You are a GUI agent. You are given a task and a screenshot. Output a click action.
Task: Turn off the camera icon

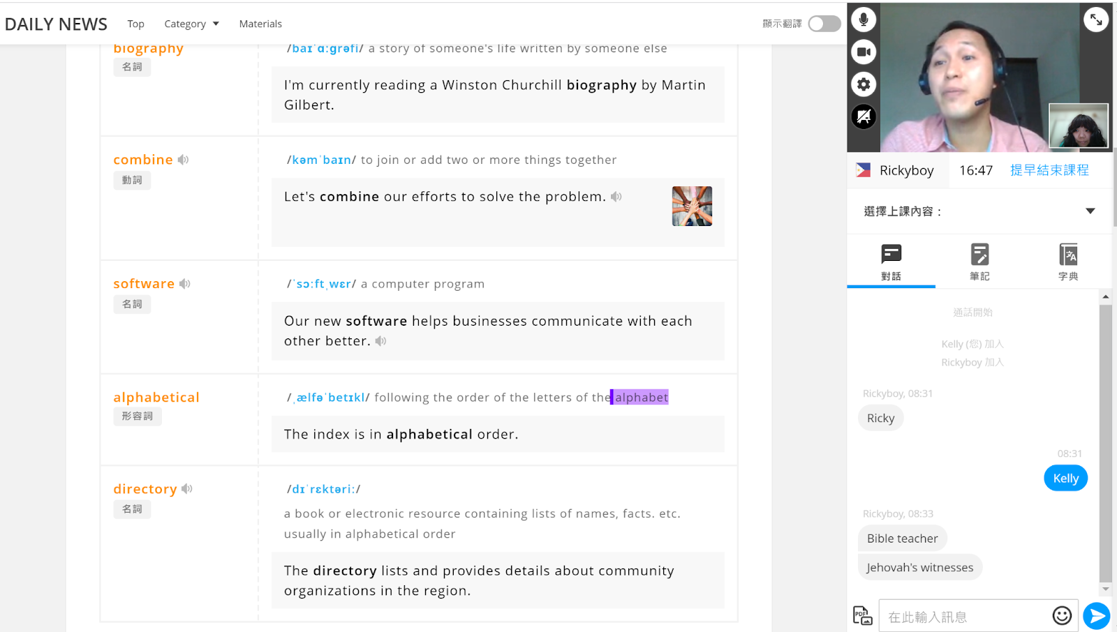coord(864,52)
